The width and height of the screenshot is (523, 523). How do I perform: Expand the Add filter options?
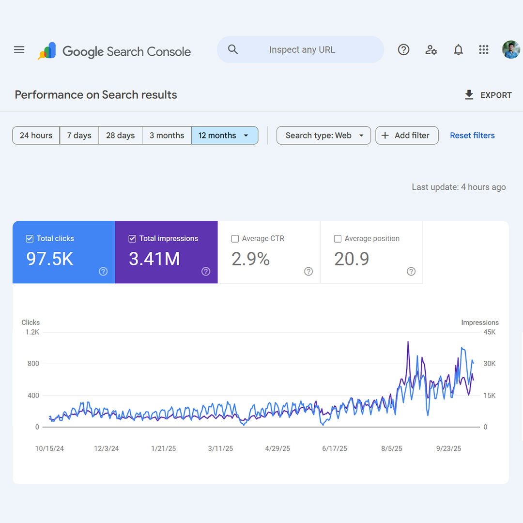(x=407, y=136)
